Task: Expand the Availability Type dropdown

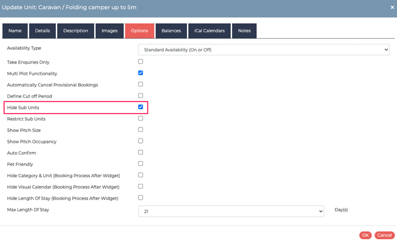Action: (264, 50)
